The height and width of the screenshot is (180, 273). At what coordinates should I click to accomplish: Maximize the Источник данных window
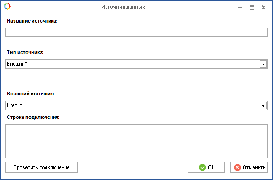[x=252, y=8]
